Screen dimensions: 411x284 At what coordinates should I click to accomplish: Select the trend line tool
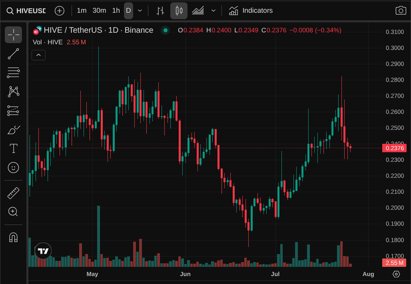click(x=13, y=53)
